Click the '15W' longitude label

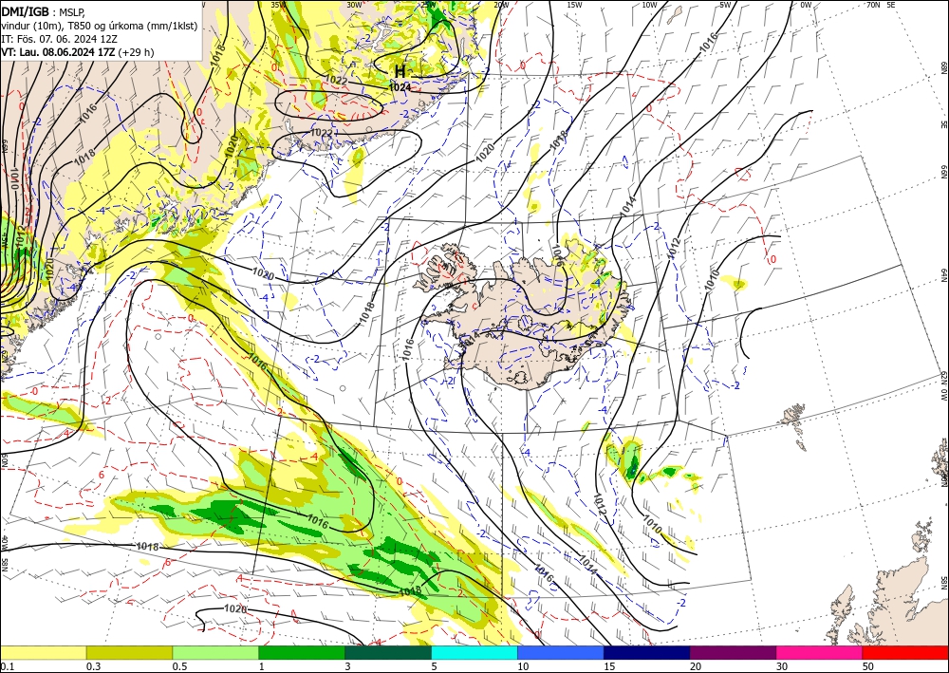tap(575, 5)
